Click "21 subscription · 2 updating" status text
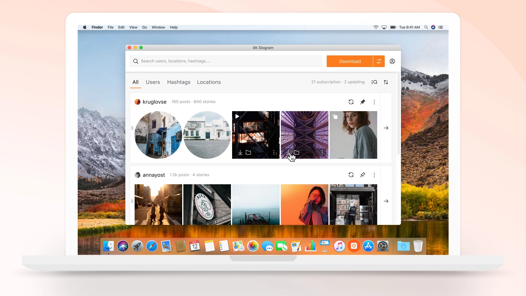Image resolution: width=526 pixels, height=296 pixels. (338, 82)
